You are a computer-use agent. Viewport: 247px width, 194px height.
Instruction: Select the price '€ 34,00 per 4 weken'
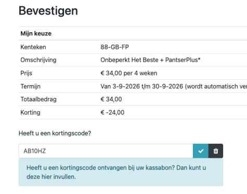129,73
